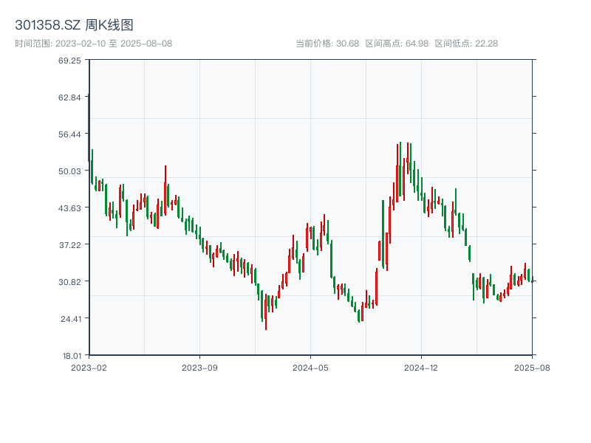Click the x-axis label 2024-05

310,368
